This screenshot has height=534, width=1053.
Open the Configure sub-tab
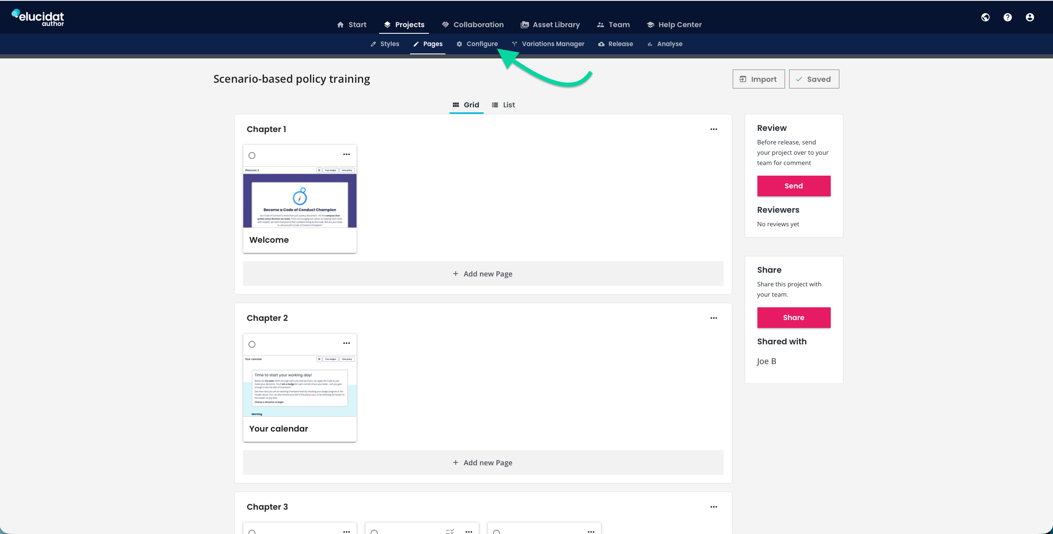(x=477, y=44)
